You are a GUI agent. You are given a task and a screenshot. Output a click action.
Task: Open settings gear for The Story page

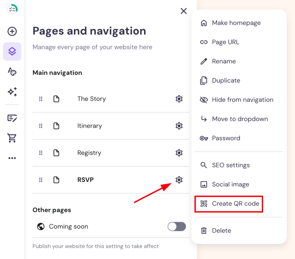[179, 99]
